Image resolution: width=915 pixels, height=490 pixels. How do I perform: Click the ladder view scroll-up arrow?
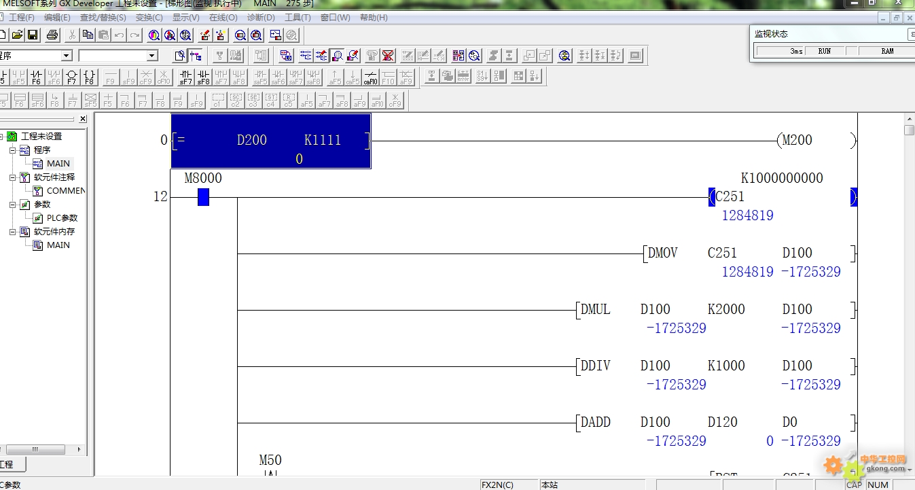click(x=910, y=118)
